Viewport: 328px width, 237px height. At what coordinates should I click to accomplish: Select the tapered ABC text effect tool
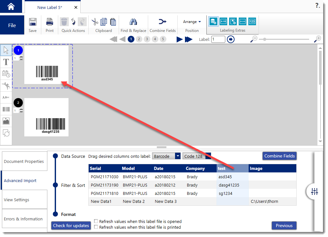6,97
